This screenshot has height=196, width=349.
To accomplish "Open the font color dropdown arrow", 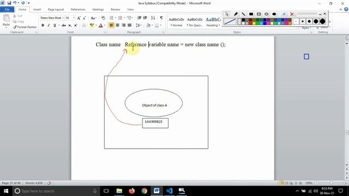I will (x=105, y=26).
